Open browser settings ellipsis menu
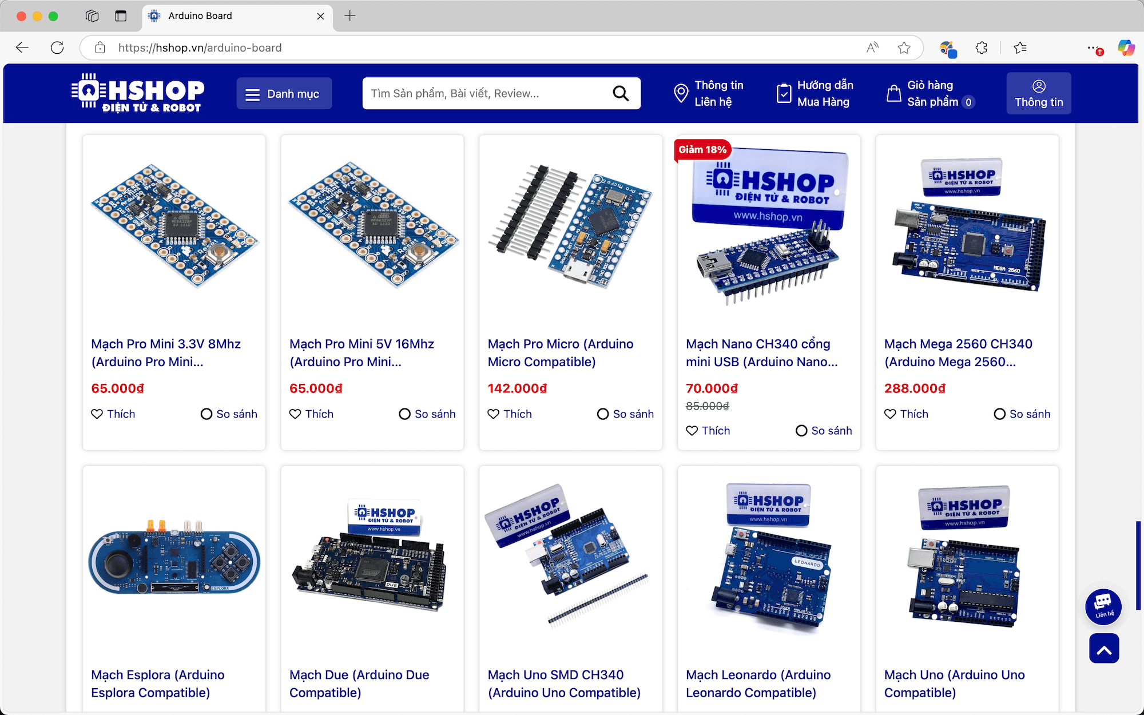Viewport: 1144px width, 715px height. point(1094,48)
